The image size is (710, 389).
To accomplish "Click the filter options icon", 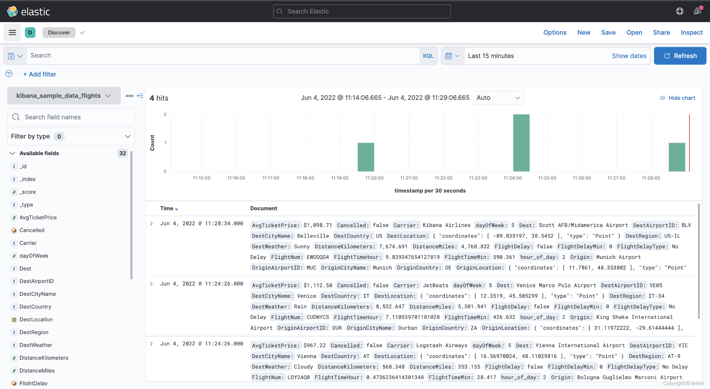I will [9, 74].
